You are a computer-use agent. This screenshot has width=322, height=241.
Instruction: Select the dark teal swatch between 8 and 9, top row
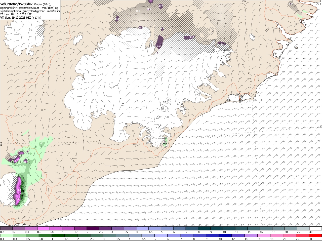coord(204,228)
